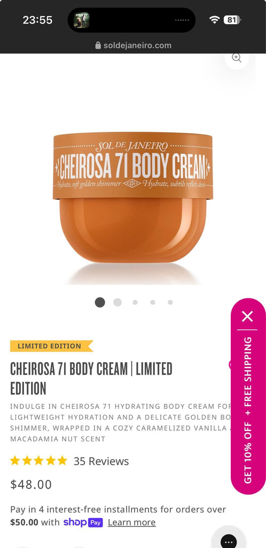
Task: Open the 35 Reviews link
Action: pyautogui.click(x=101, y=461)
